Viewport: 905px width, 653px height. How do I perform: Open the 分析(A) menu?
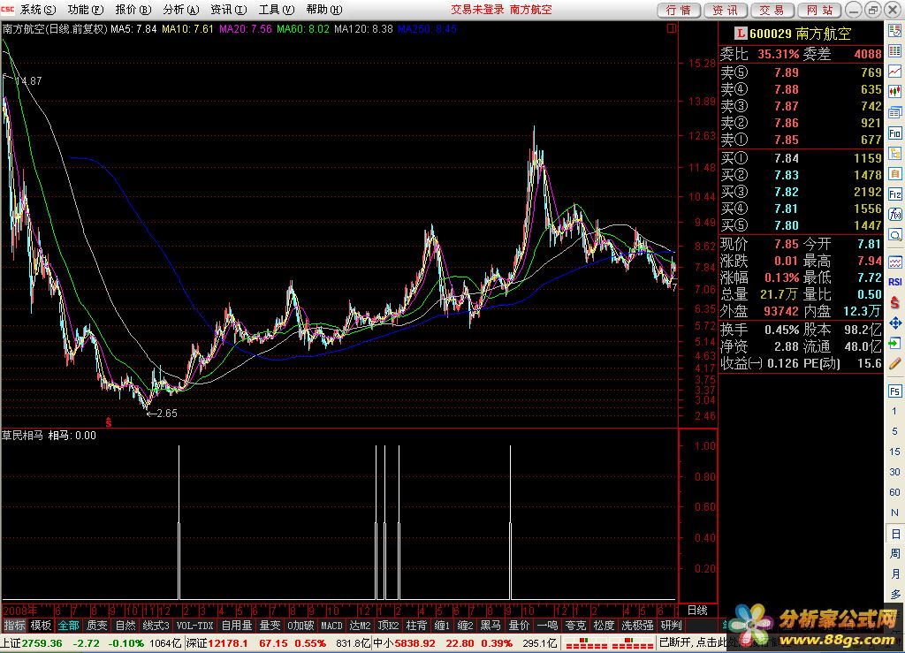click(181, 10)
